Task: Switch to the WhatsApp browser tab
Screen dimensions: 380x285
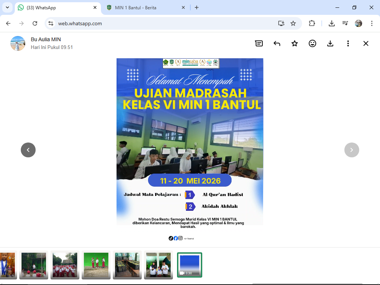Action: tap(58, 8)
